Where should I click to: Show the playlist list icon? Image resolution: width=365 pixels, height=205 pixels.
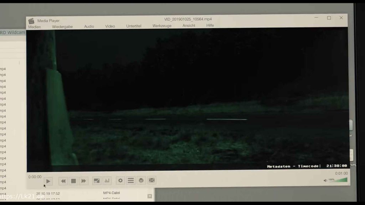pos(131,180)
